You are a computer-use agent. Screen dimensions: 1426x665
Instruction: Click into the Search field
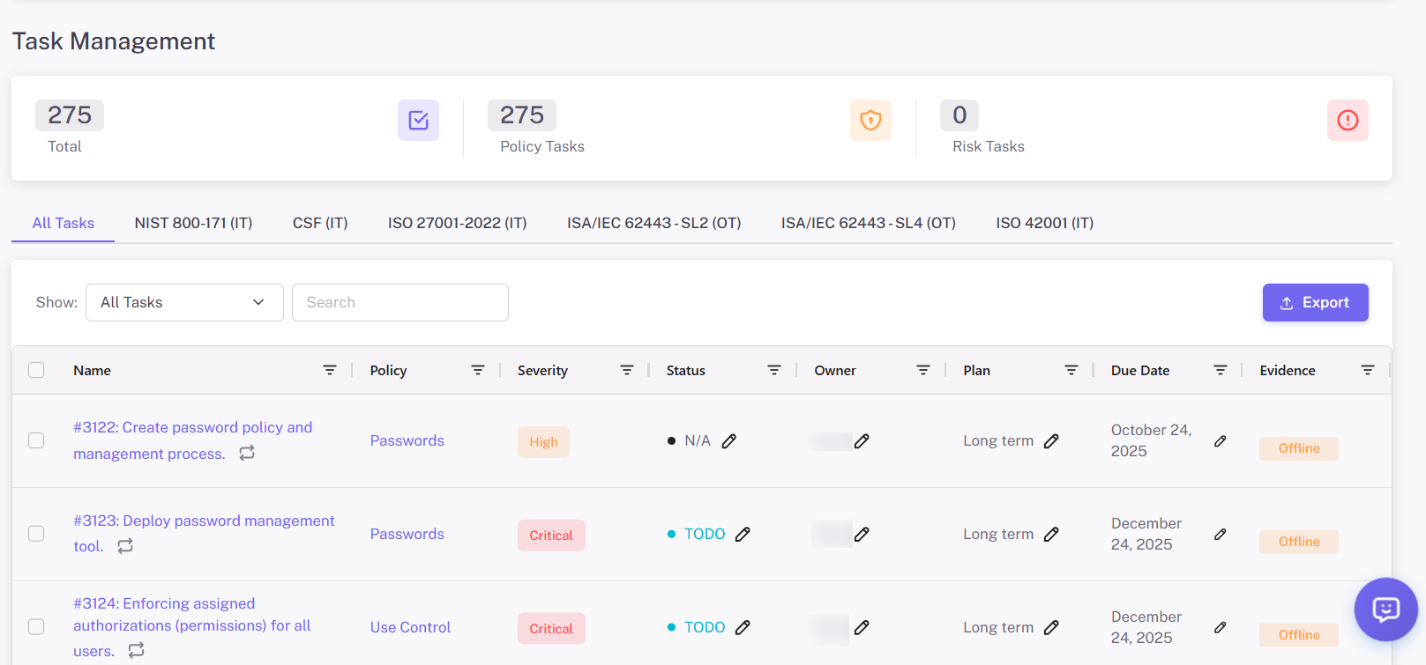399,302
